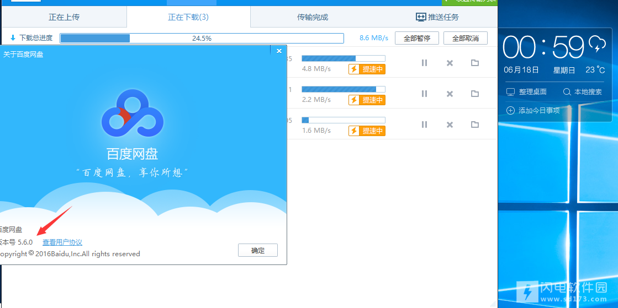Click the date 06月18日 on the widget

(521, 70)
